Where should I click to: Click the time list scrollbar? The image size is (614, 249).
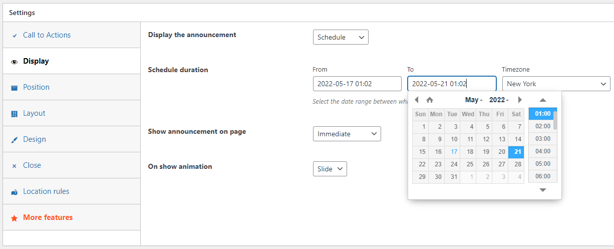tap(555, 120)
